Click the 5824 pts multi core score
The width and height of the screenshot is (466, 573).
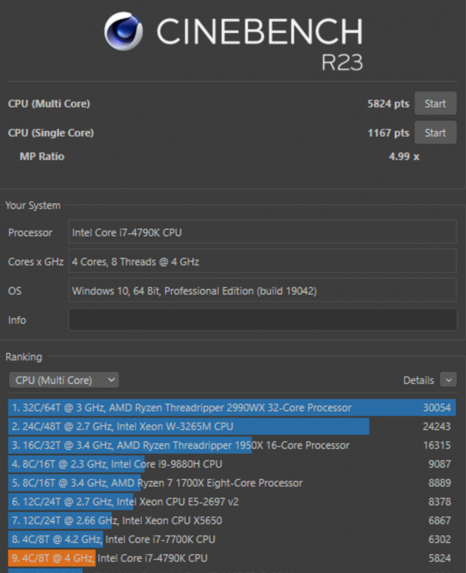pyautogui.click(x=388, y=104)
